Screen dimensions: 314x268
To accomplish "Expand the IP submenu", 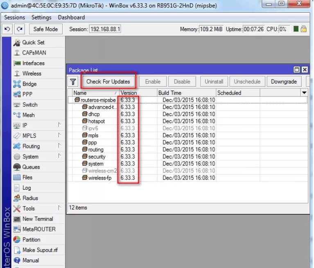I will click(59, 125).
